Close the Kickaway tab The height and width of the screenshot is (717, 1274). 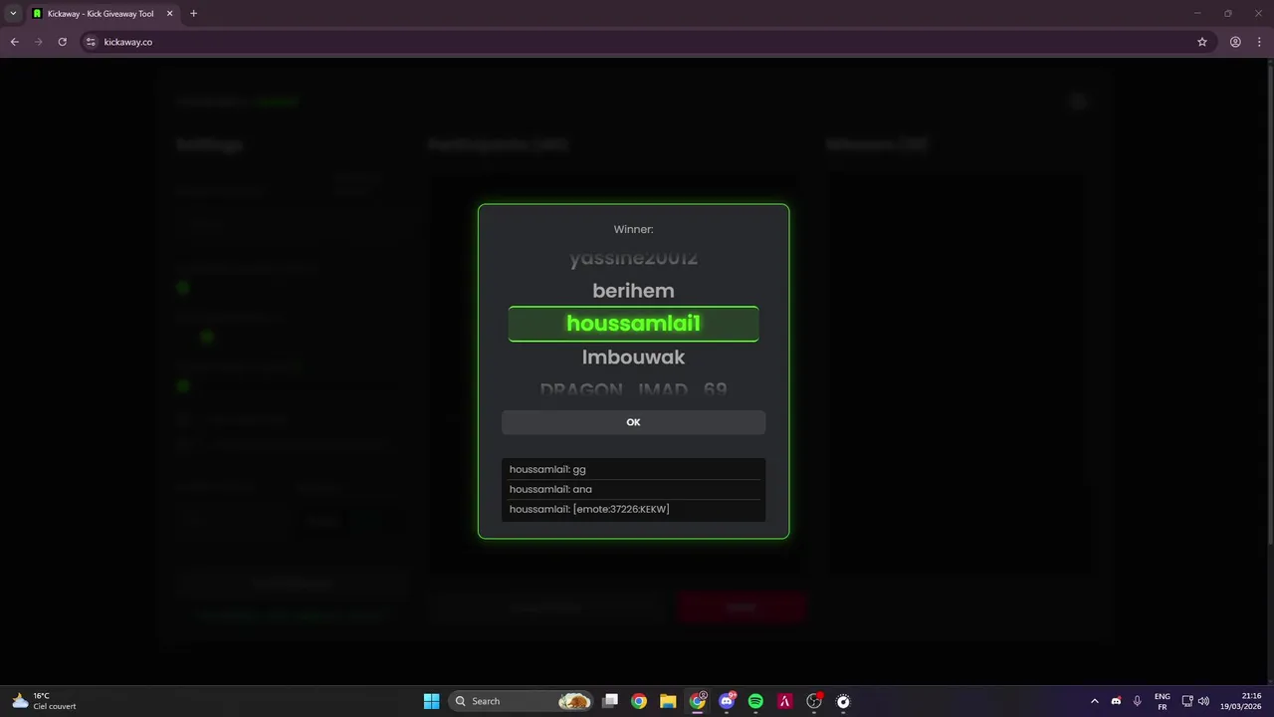click(x=169, y=14)
